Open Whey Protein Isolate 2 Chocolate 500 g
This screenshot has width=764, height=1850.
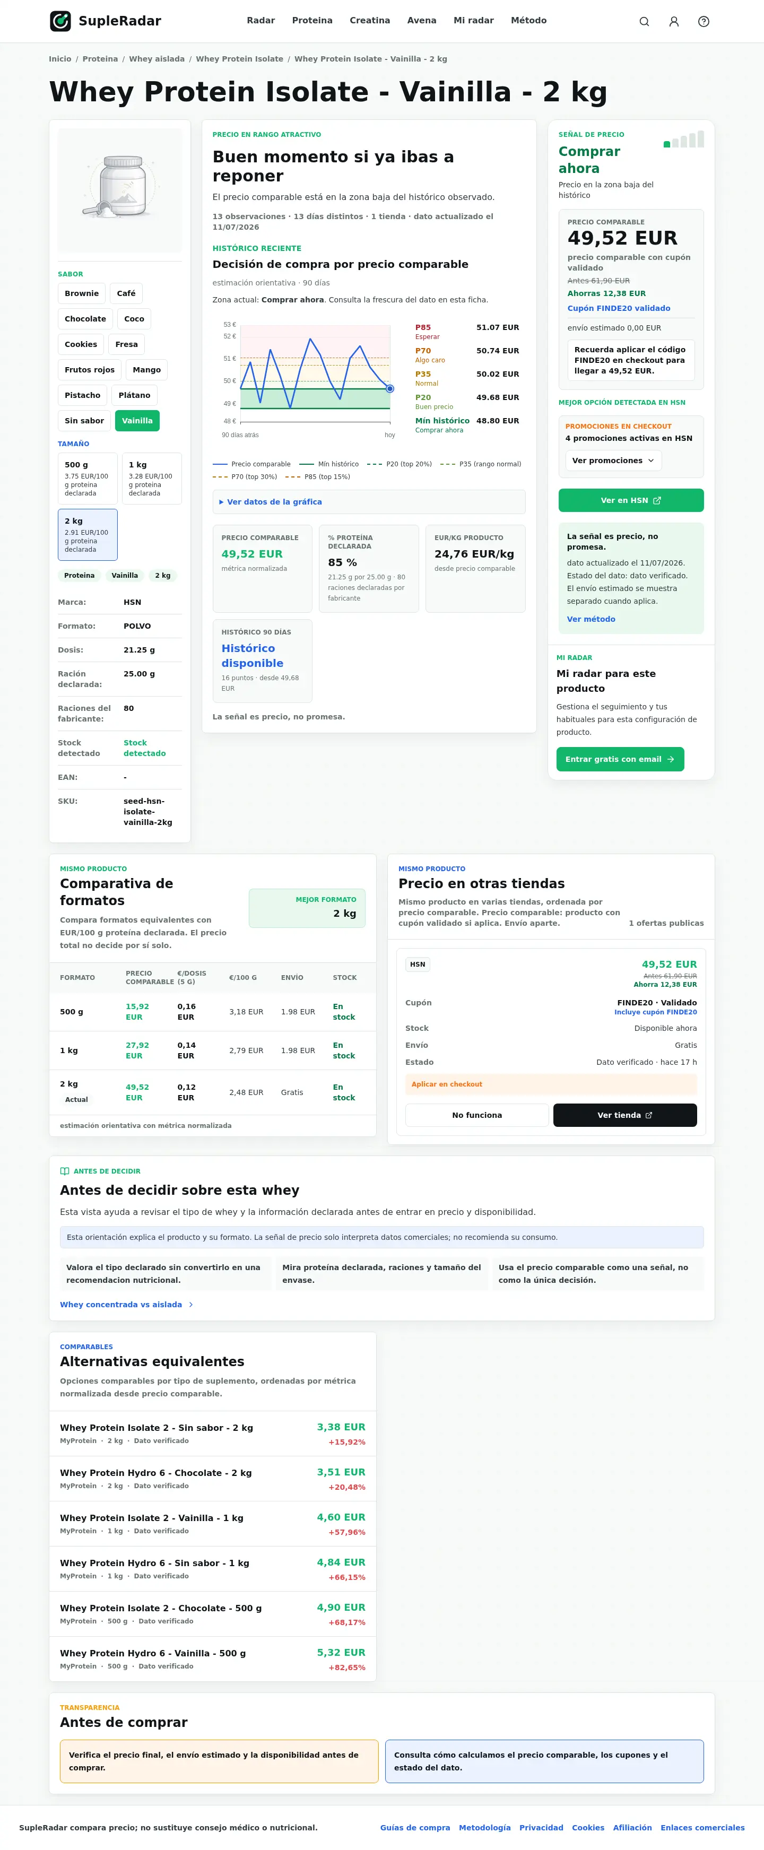[x=213, y=1614]
